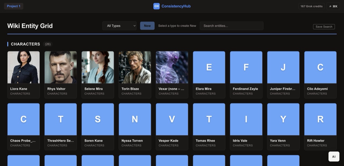This screenshot has width=344, height=166.
Task: Open Rhys Valtor portrait thumbnail
Action: 61,67
